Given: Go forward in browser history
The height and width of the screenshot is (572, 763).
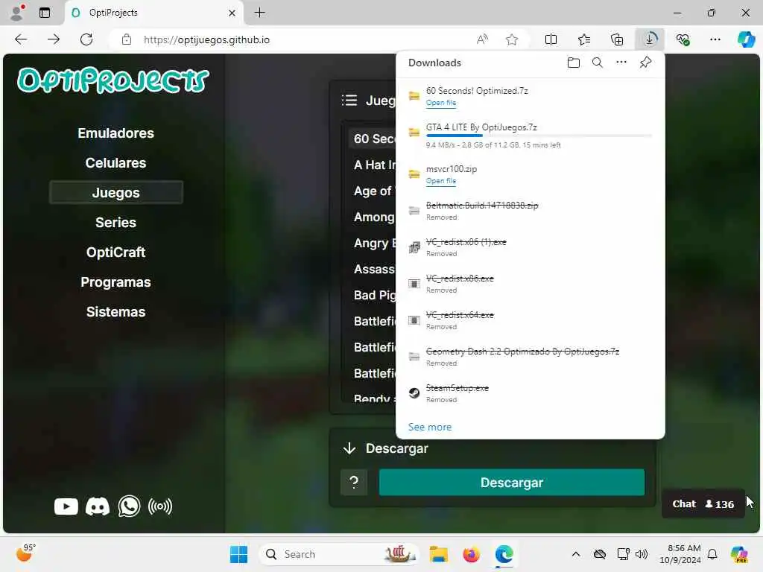Looking at the screenshot, I should tap(54, 39).
